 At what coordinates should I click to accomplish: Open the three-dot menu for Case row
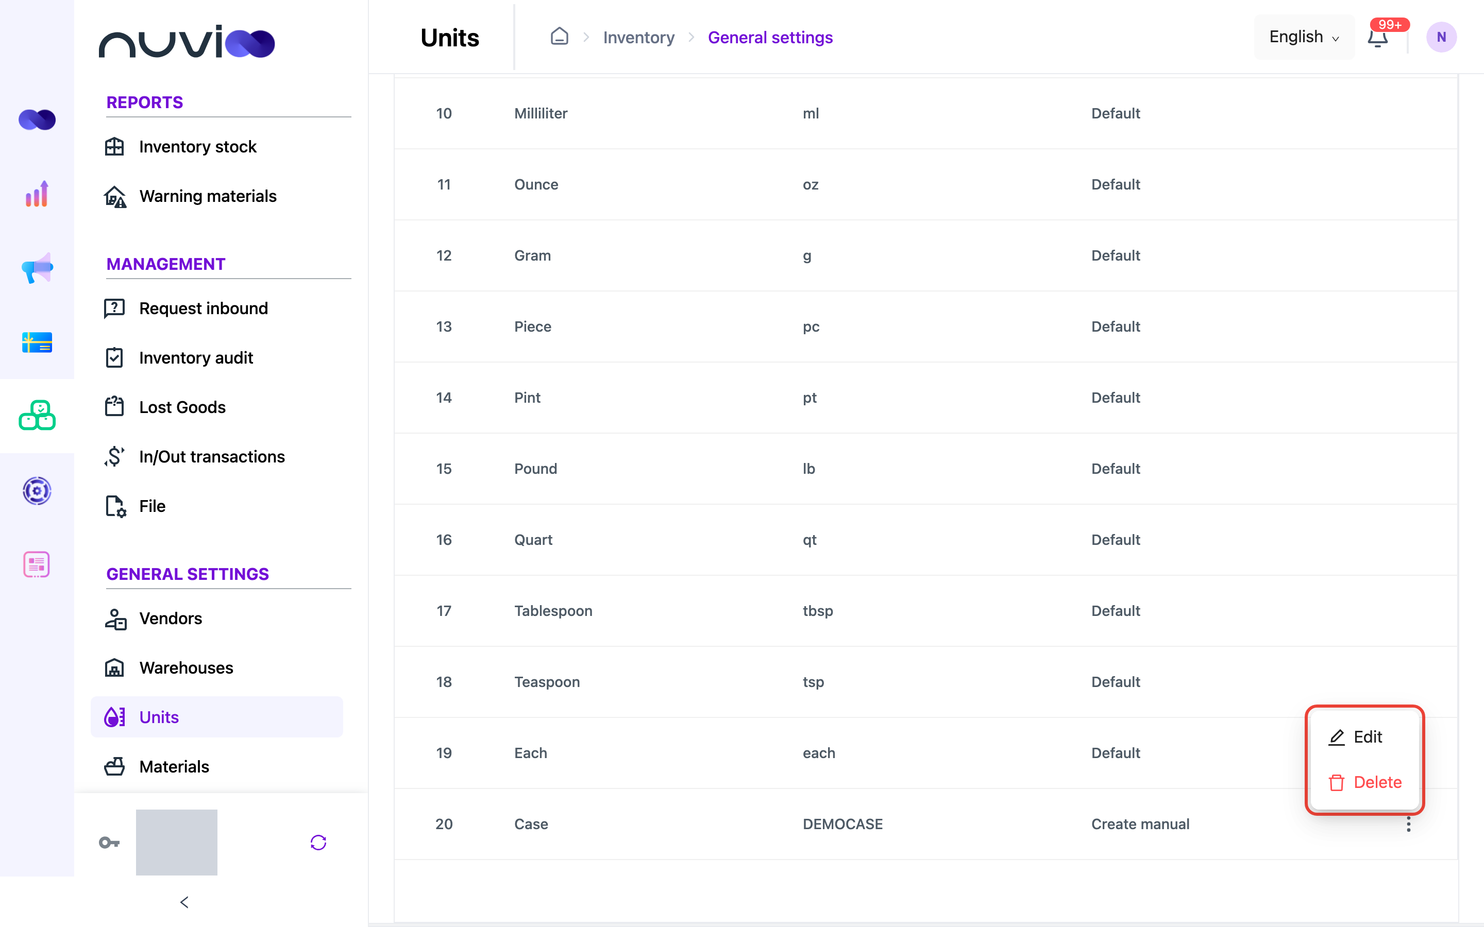click(1409, 824)
